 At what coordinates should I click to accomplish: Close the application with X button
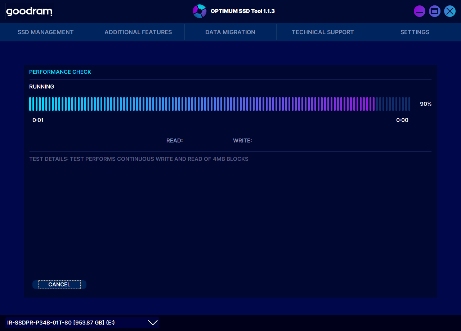(x=450, y=11)
